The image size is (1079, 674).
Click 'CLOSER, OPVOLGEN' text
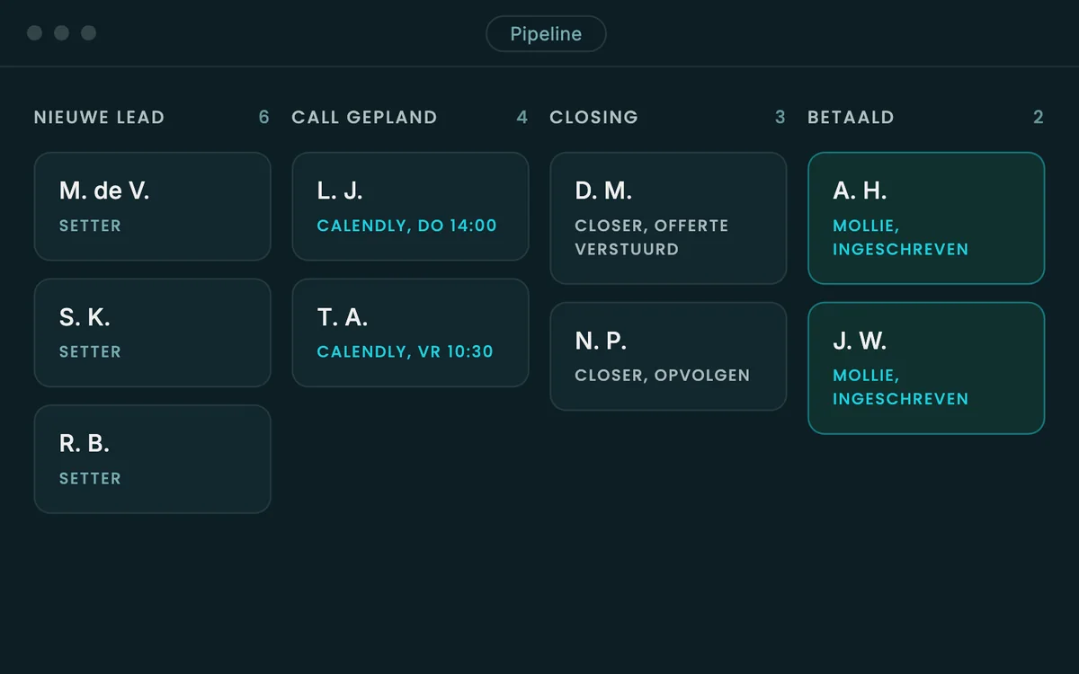point(662,375)
